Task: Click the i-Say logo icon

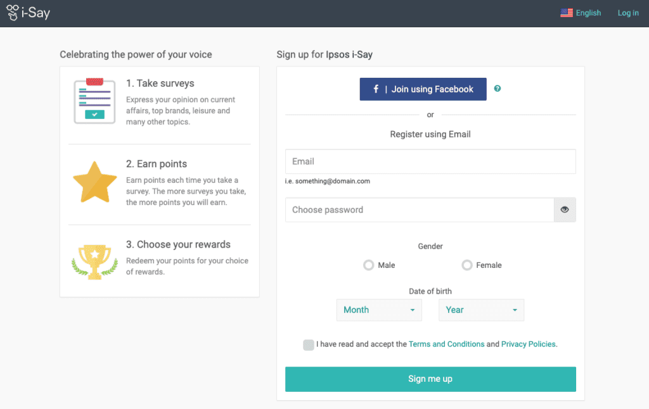Action: pos(13,13)
